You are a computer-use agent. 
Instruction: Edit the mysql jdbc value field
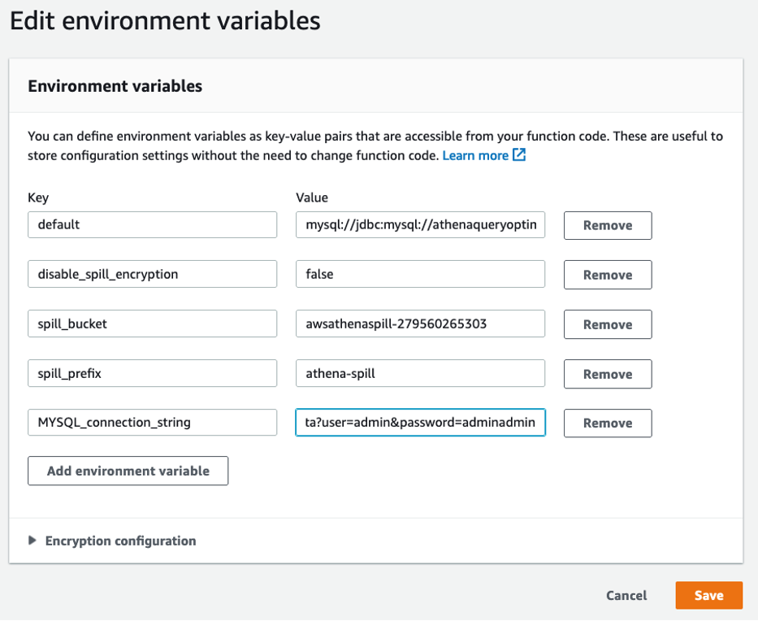tap(420, 224)
